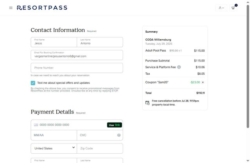Click the Purchase Subtotal label
This screenshot has width=250, height=163.
pos(157,61)
